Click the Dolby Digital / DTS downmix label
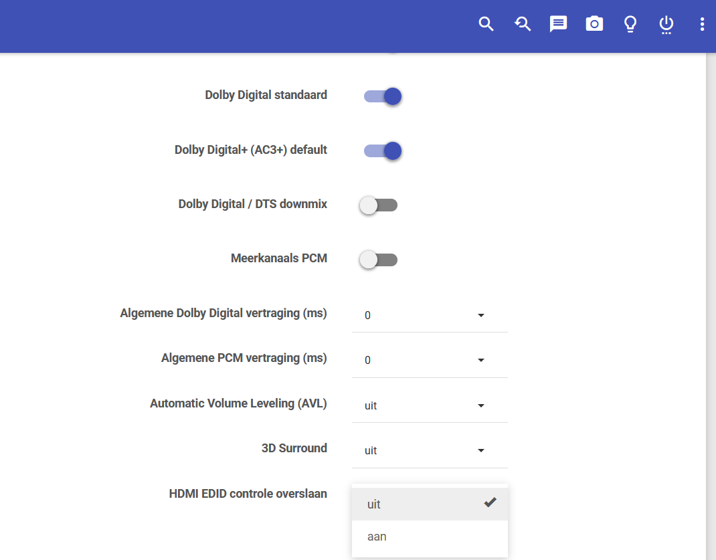The height and width of the screenshot is (560, 716). (252, 204)
